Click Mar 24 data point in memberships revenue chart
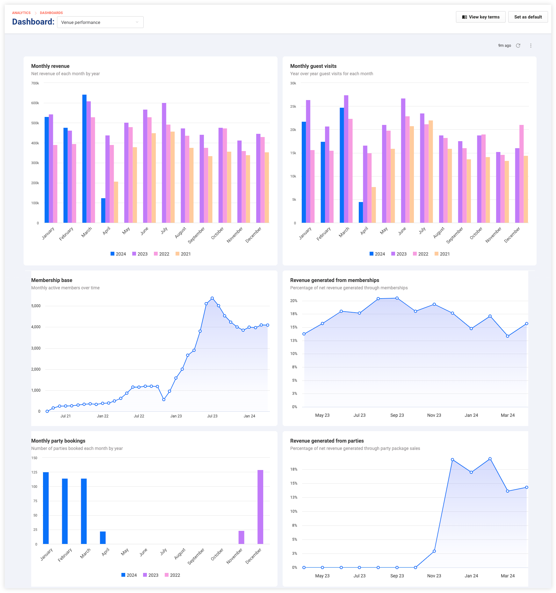This screenshot has height=593, width=556. [x=508, y=336]
